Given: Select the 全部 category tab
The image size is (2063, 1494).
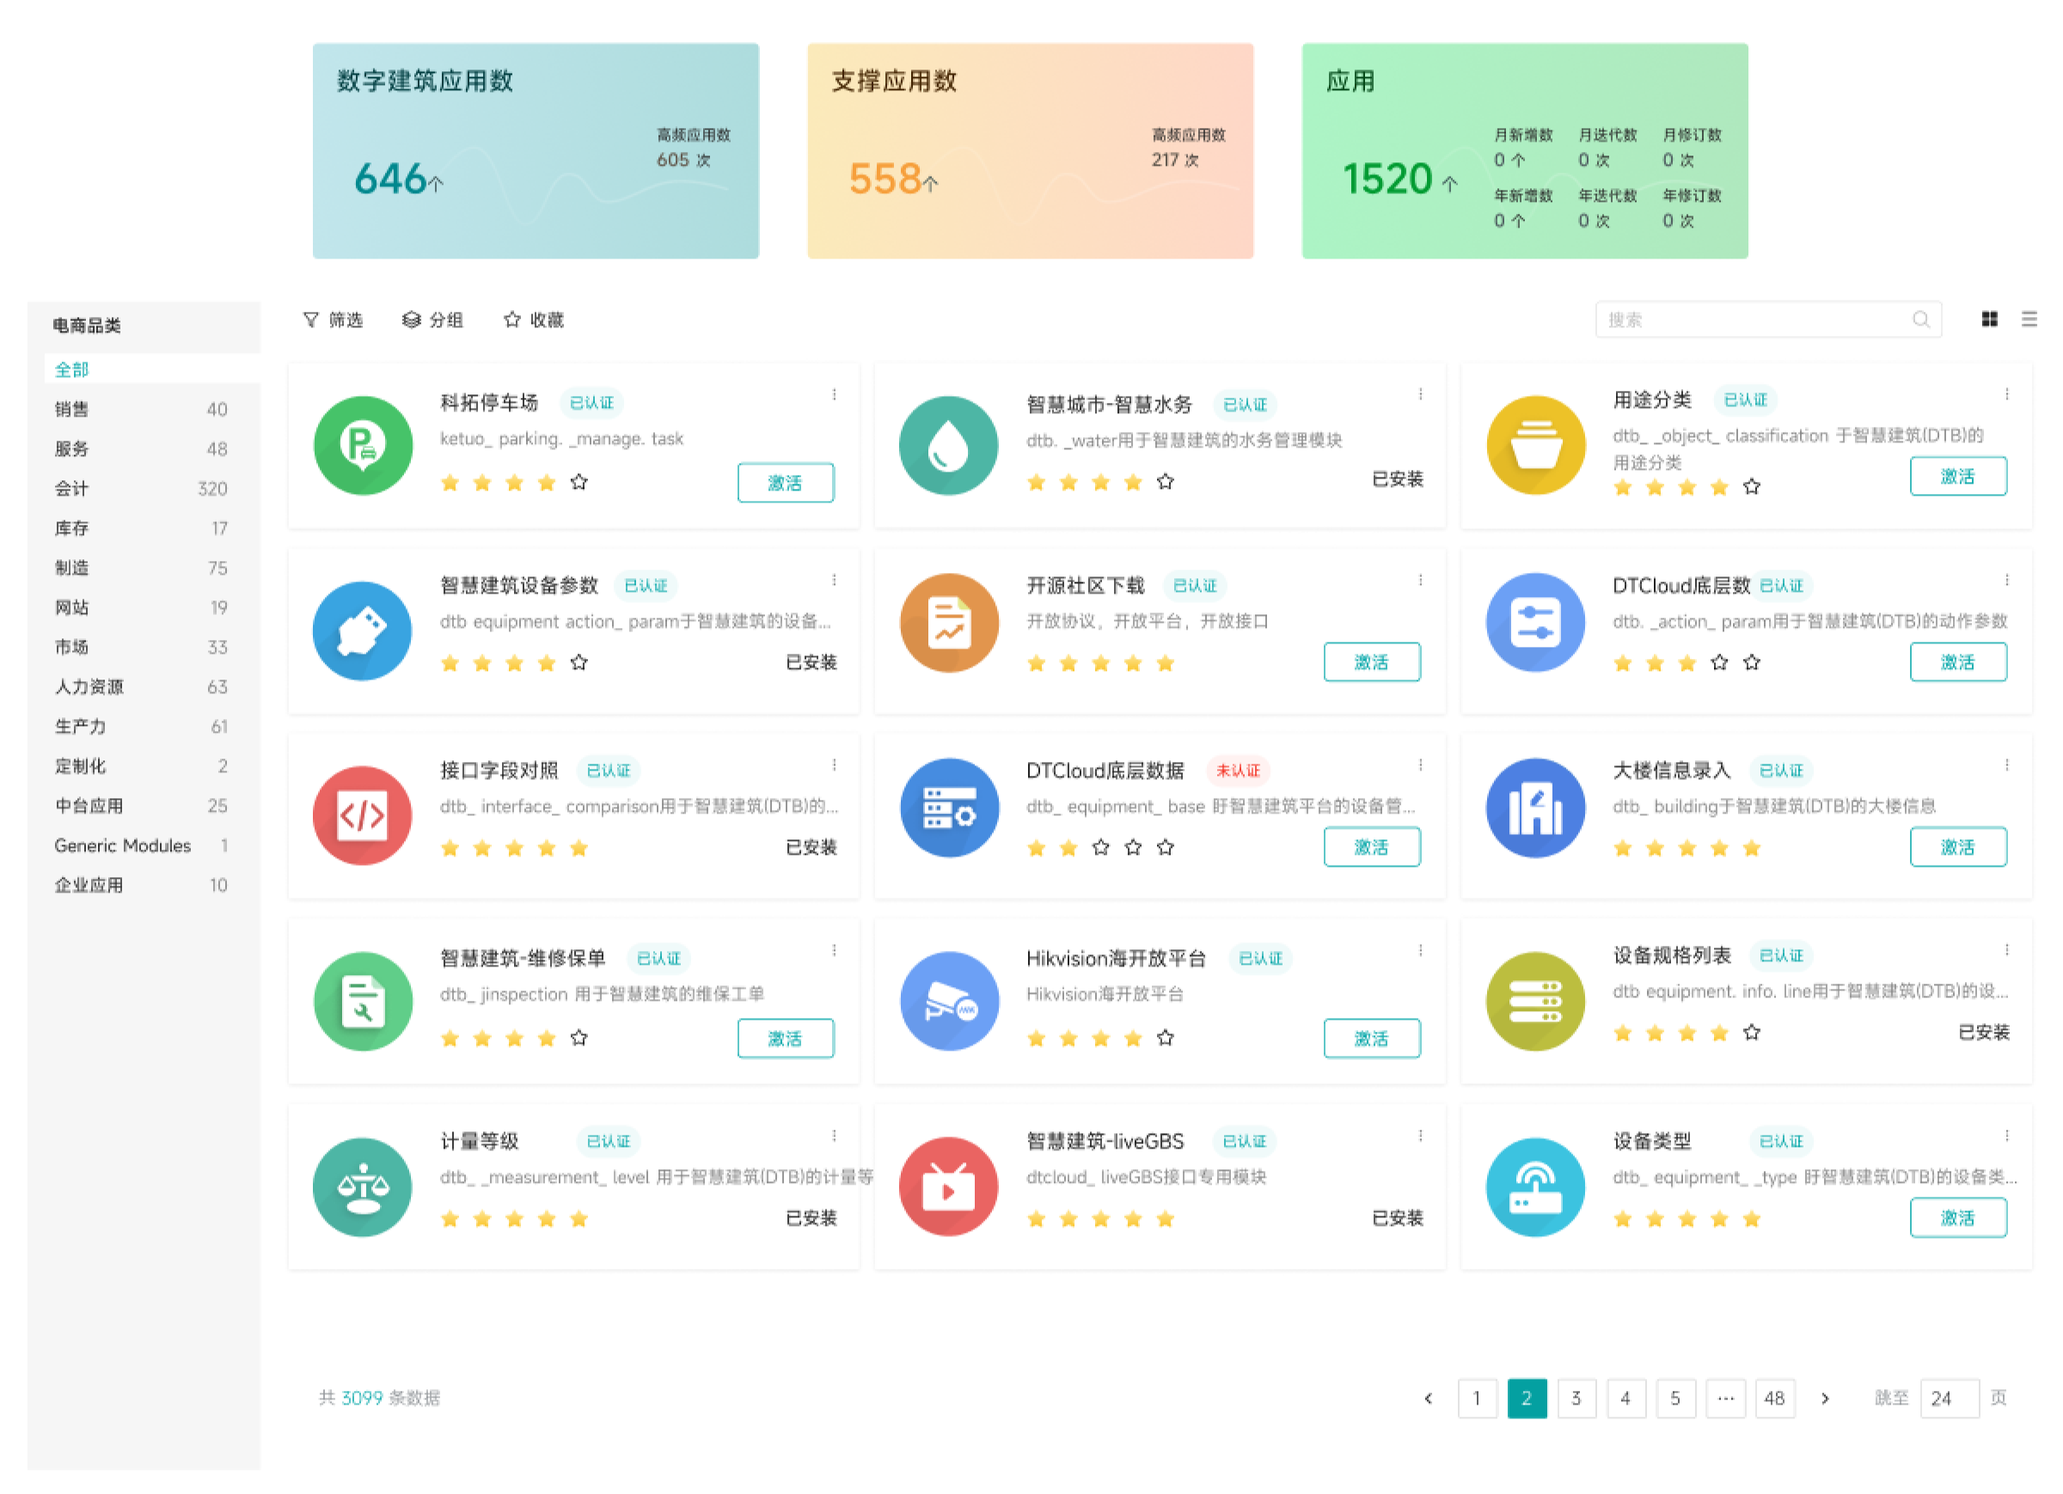Looking at the screenshot, I should point(71,369).
